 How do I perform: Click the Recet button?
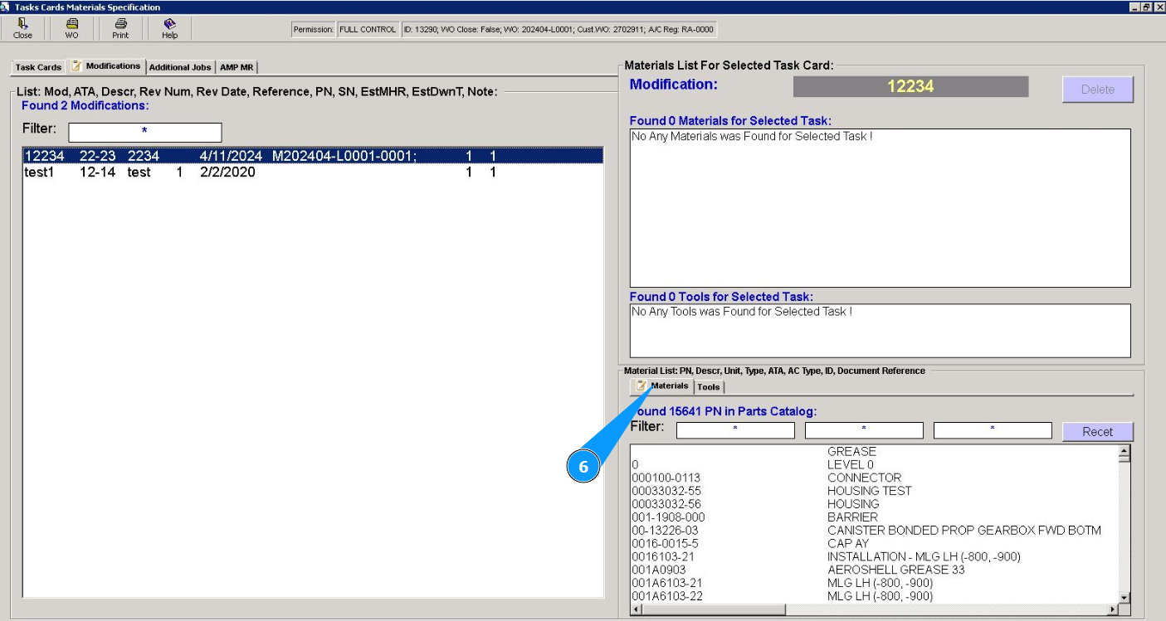[x=1097, y=431]
